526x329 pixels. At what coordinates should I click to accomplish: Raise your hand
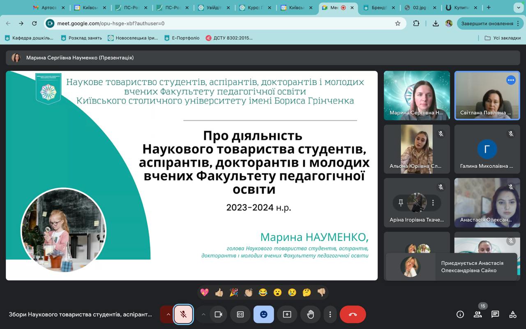coord(310,314)
